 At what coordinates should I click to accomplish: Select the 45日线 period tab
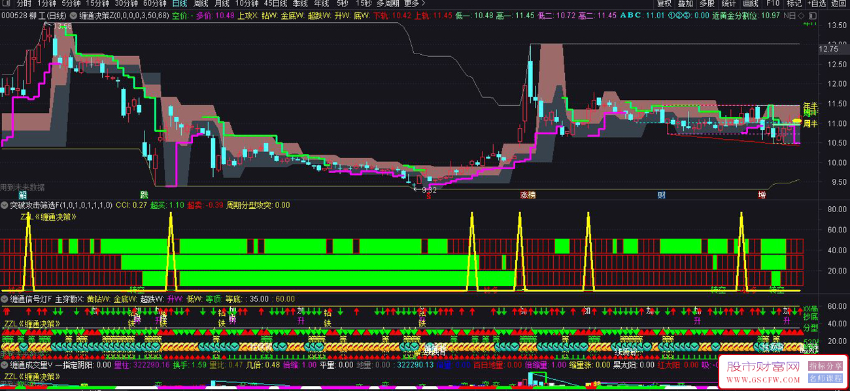coord(275,3)
